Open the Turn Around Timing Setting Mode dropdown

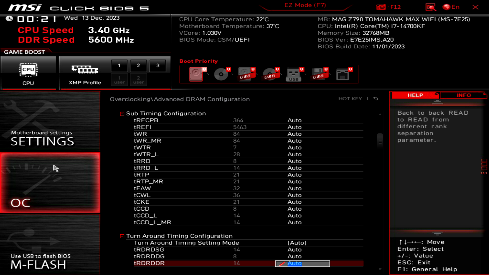[297, 243]
